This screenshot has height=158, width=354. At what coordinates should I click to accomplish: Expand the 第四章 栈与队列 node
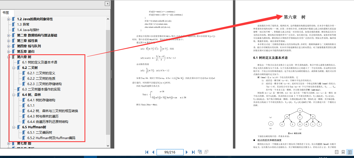click(9, 46)
